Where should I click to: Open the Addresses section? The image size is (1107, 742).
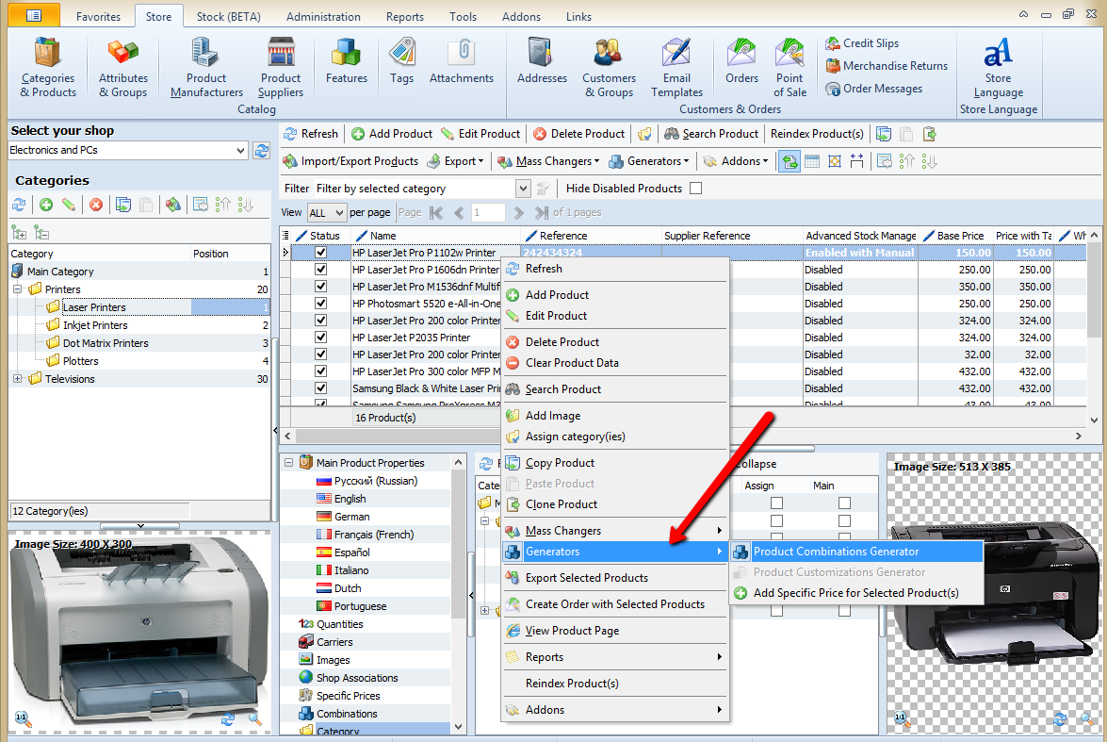click(542, 61)
